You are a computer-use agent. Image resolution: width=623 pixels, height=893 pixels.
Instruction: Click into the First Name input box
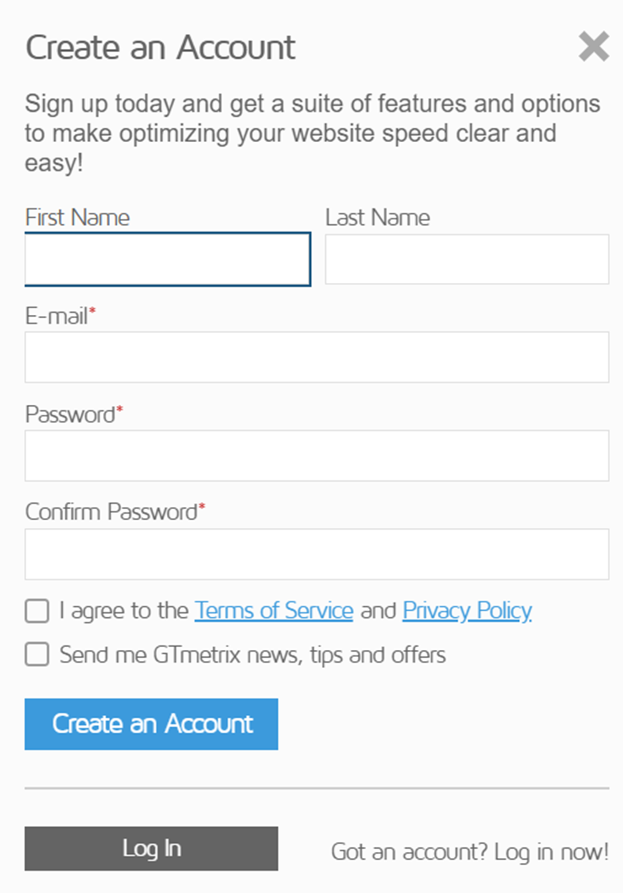[167, 259]
